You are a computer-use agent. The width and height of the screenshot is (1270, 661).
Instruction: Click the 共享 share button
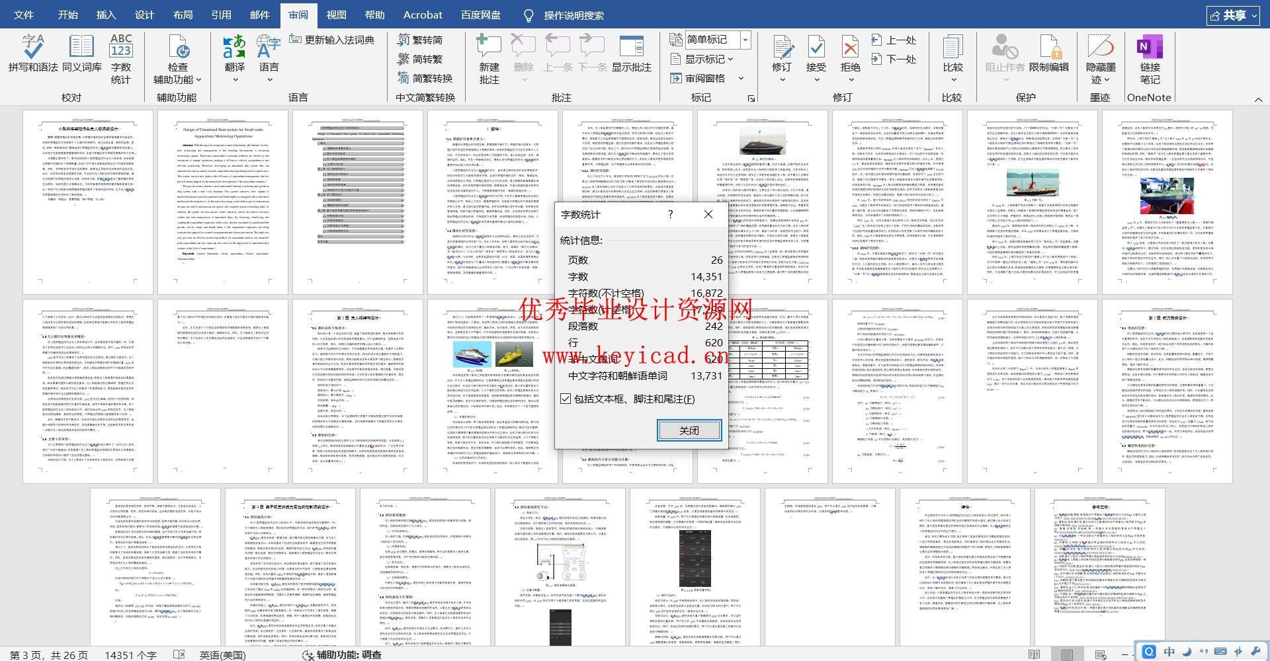(1234, 15)
